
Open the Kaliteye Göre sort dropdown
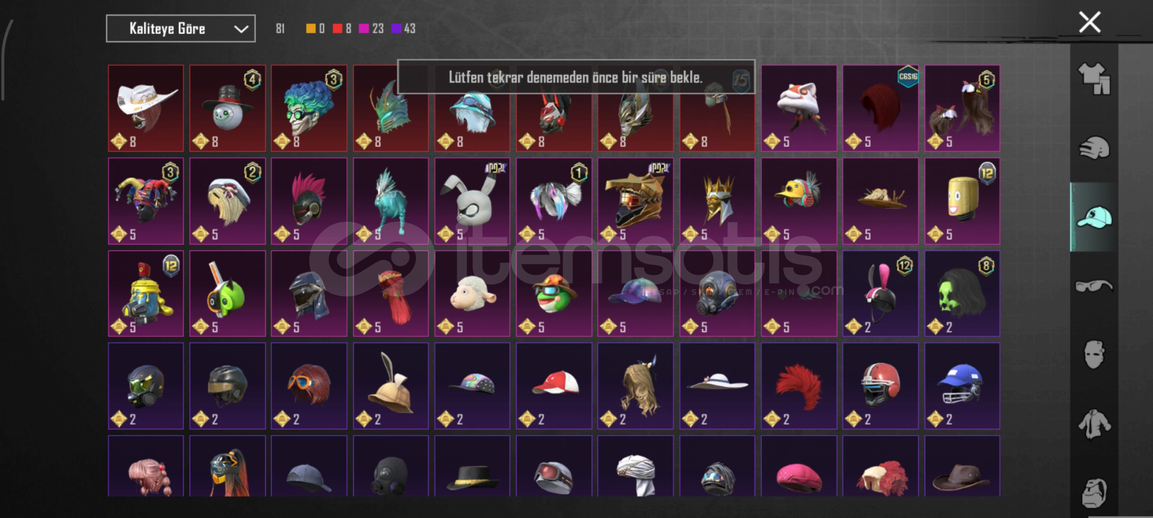coord(181,29)
